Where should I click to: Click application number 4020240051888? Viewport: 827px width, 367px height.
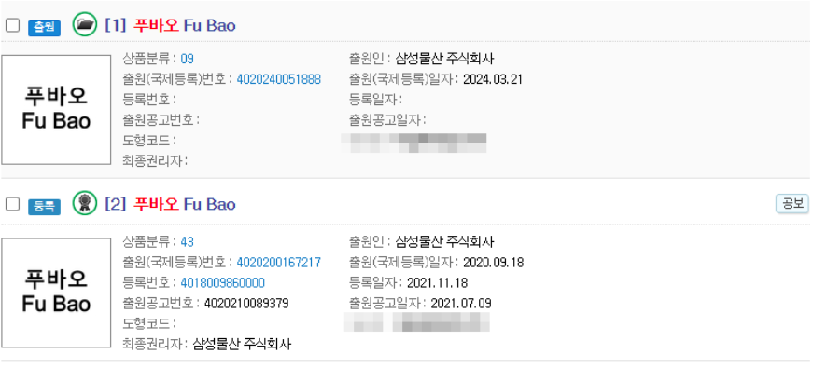click(278, 79)
